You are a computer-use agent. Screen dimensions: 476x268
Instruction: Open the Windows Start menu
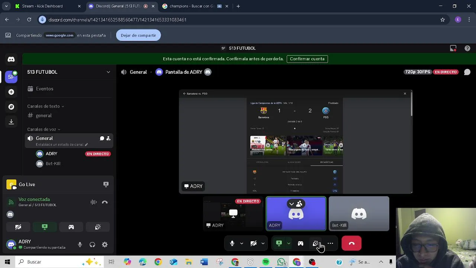pyautogui.click(x=7, y=262)
